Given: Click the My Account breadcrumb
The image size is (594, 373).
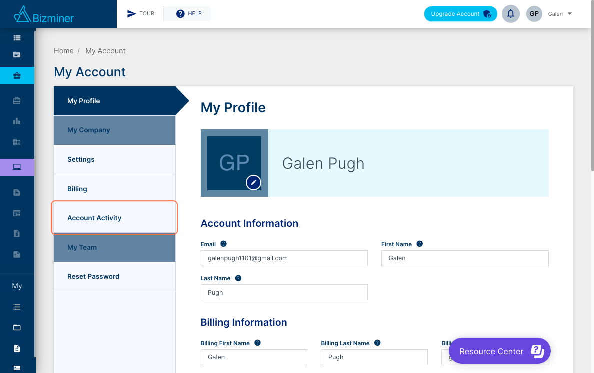Looking at the screenshot, I should click(x=105, y=51).
